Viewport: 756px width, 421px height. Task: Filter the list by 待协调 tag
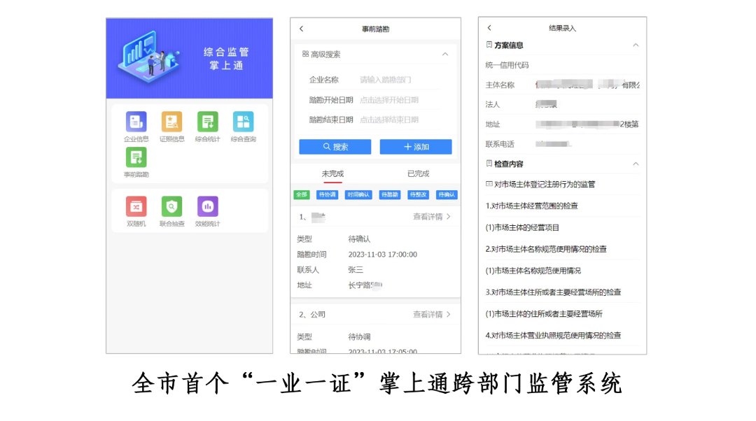point(327,195)
